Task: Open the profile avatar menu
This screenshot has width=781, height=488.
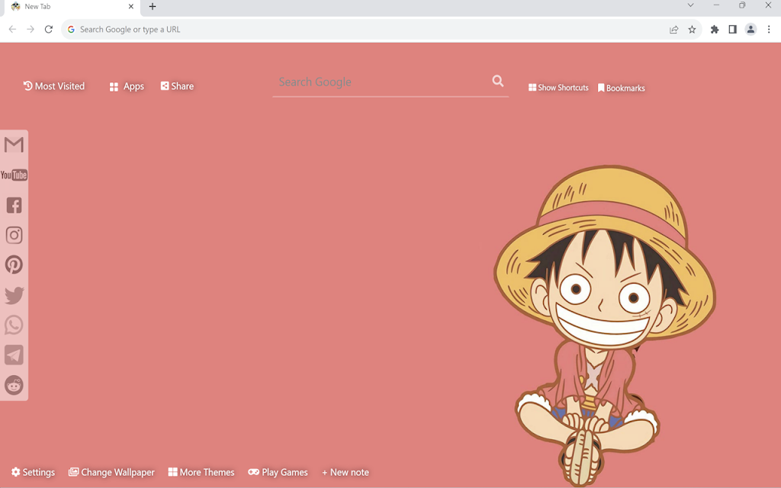Action: (x=750, y=30)
